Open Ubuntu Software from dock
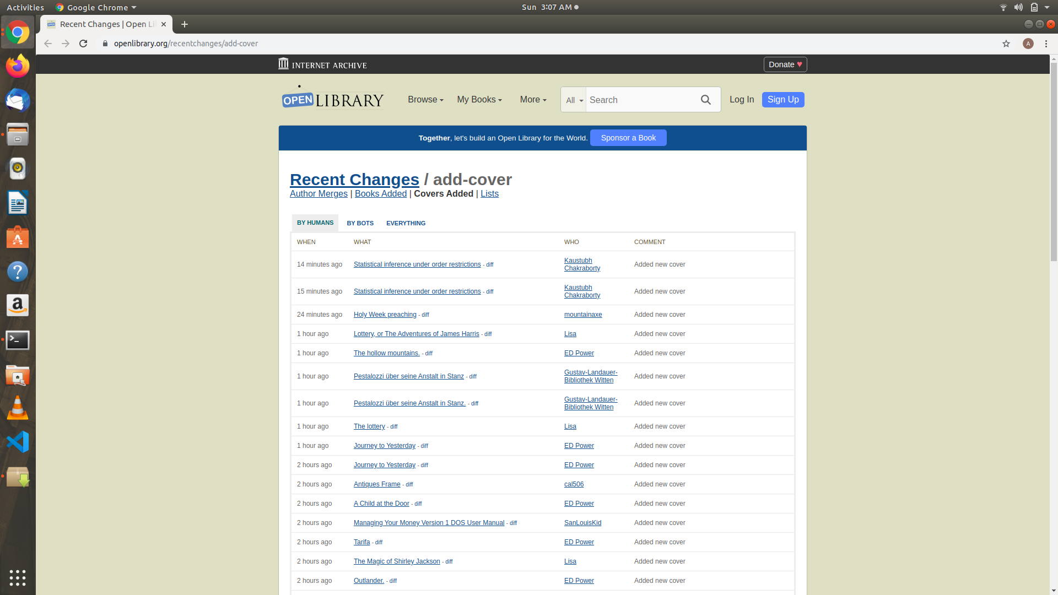Image resolution: width=1058 pixels, height=595 pixels. pyautogui.click(x=18, y=237)
